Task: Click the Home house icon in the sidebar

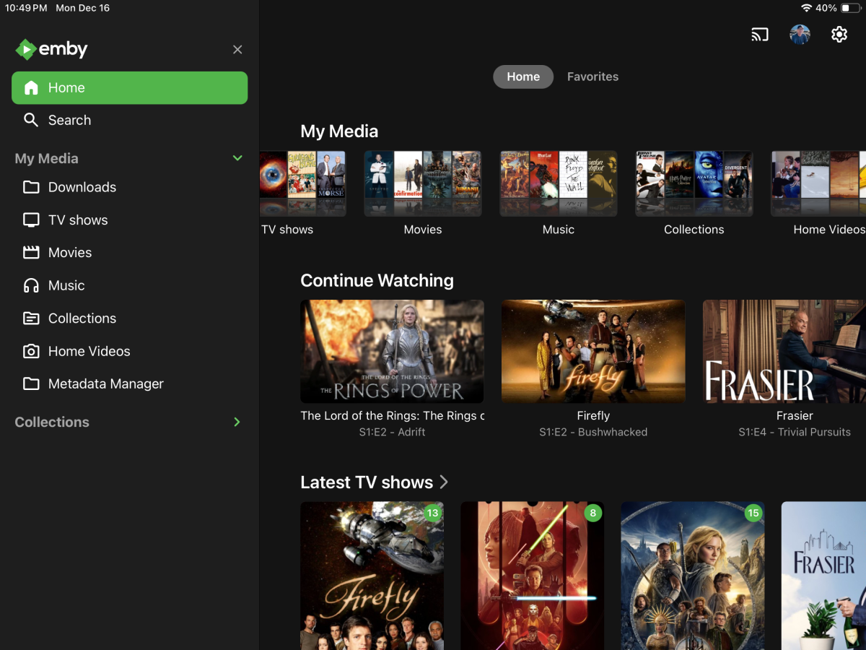Action: (31, 87)
